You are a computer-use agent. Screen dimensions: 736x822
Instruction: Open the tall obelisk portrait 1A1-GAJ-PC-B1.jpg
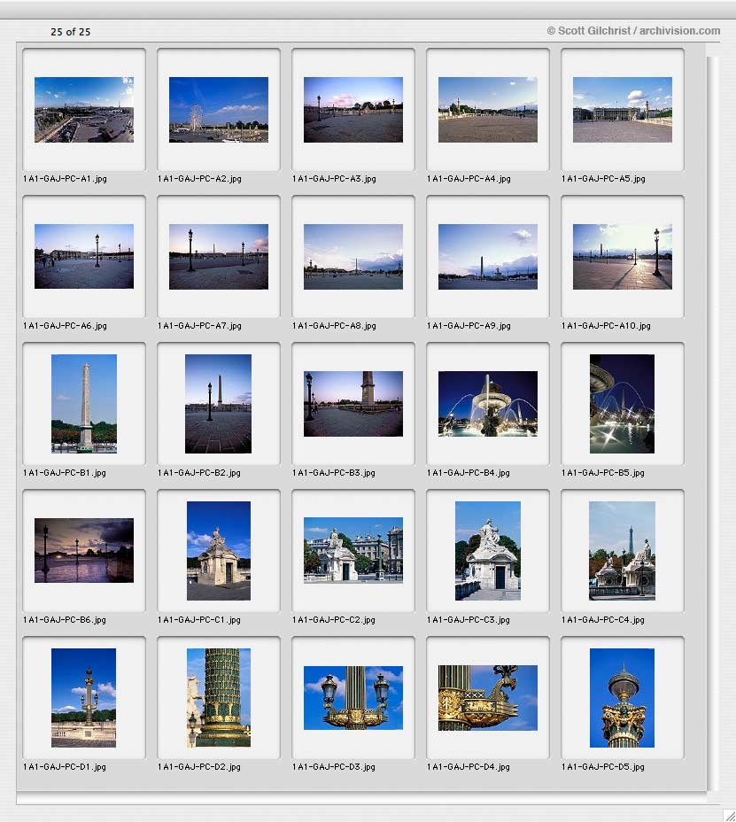[84, 404]
